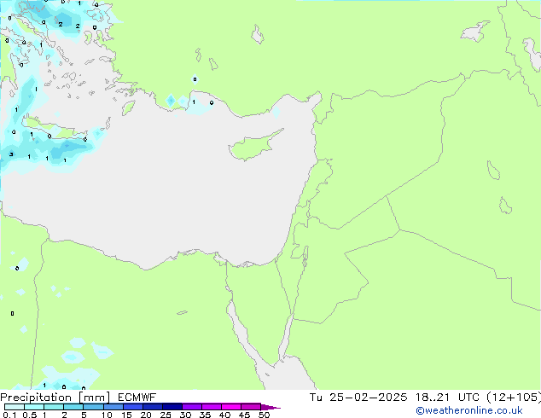Click the 45–50 mm legend swatch
The image size is (541, 418).
251,407
